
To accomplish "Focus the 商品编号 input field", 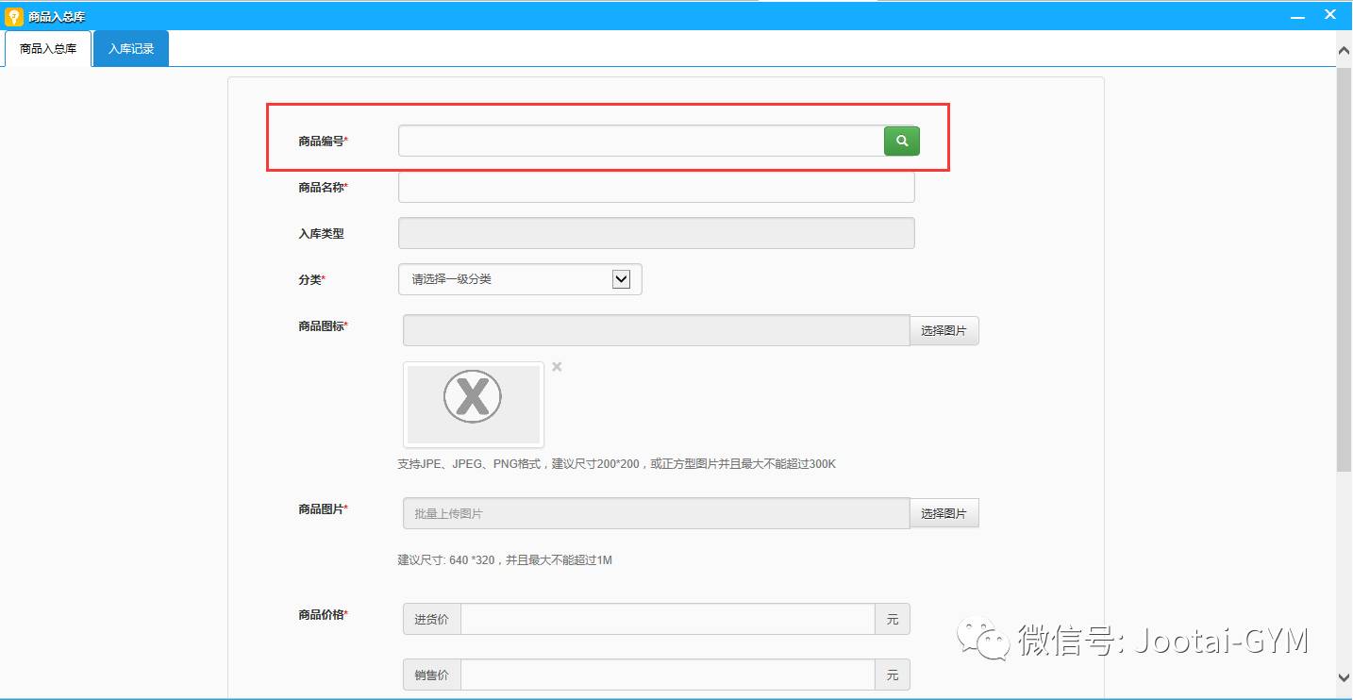I will coord(642,141).
